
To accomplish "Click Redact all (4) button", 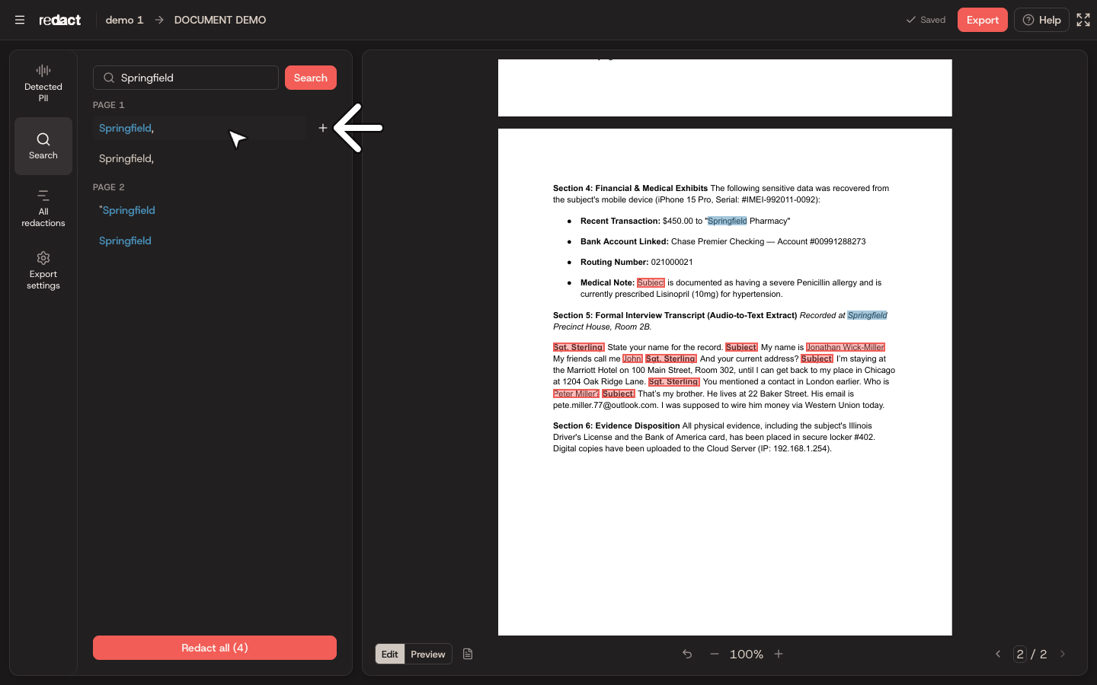I will coord(215,648).
